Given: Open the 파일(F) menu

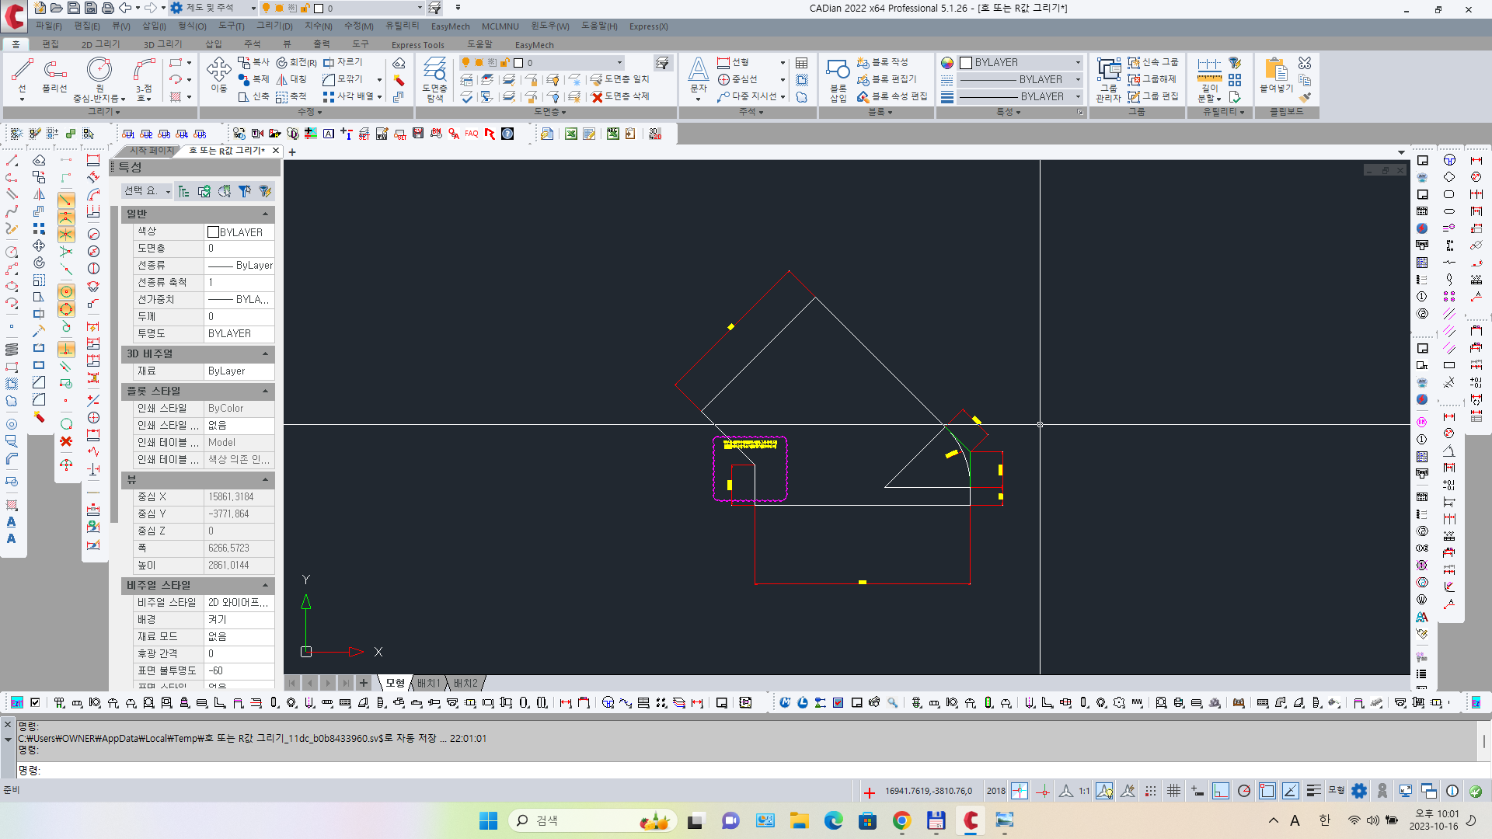Looking at the screenshot, I should (48, 26).
